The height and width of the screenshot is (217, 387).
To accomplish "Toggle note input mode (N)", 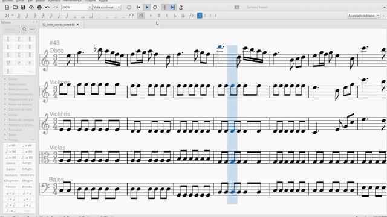I will pyautogui.click(x=7, y=16).
